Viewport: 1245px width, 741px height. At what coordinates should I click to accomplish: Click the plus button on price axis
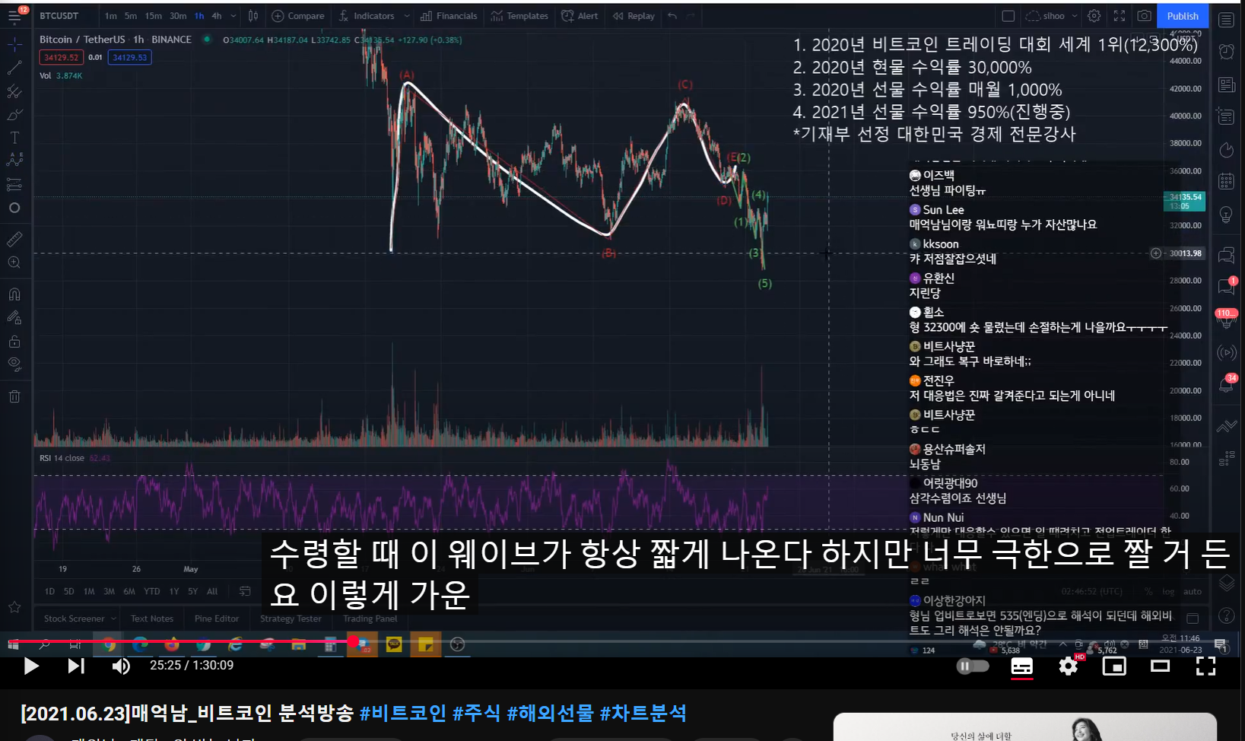[x=1156, y=253]
